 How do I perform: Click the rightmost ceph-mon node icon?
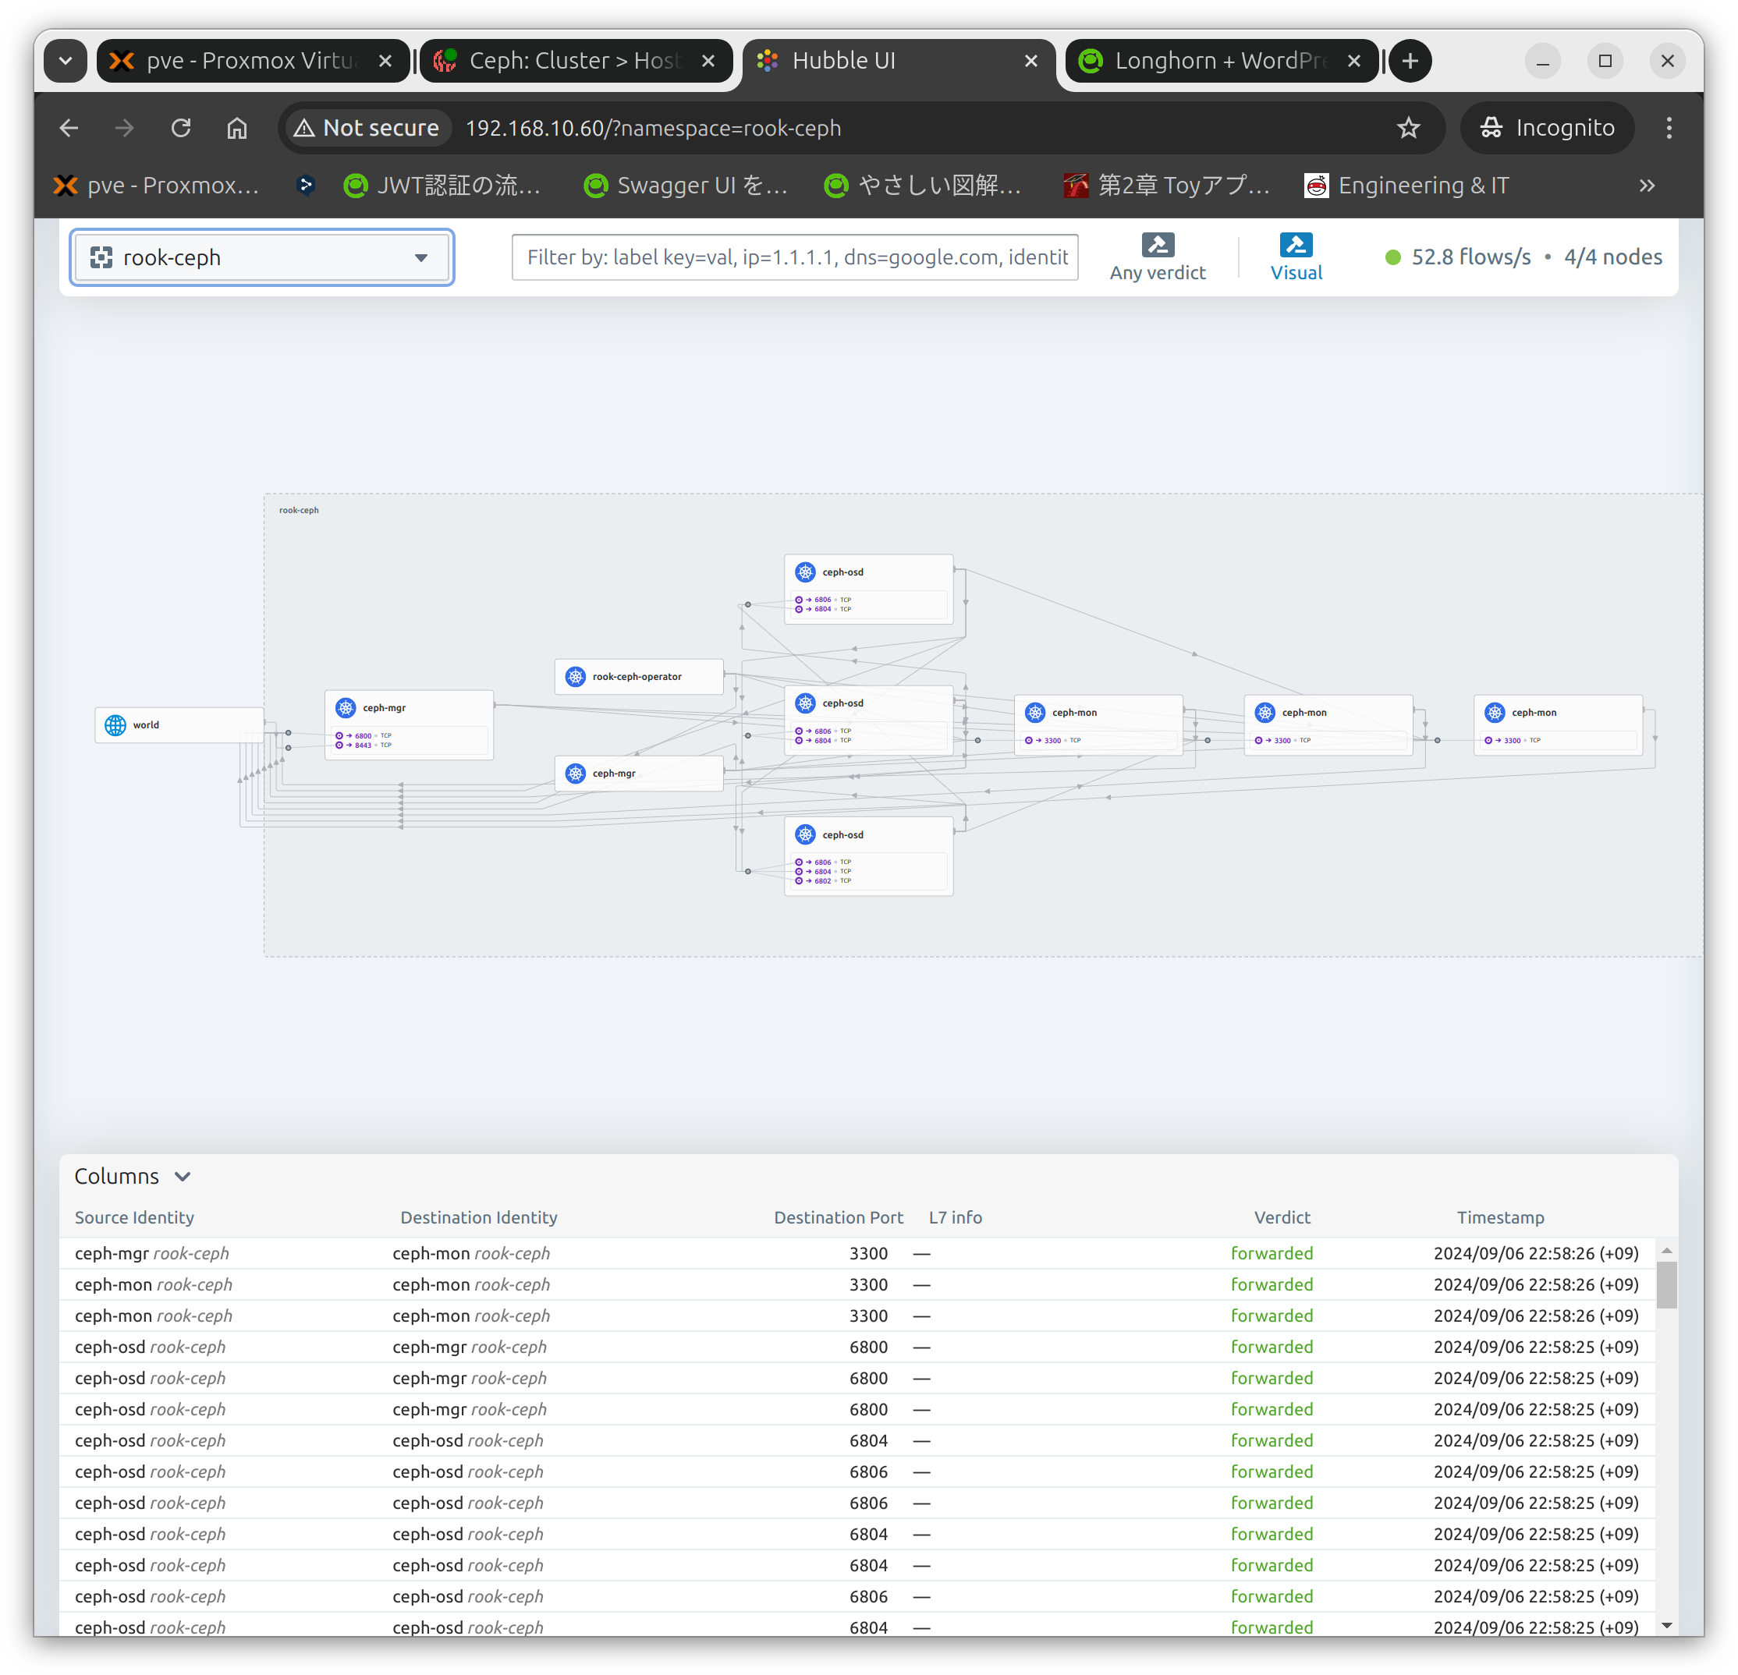[1495, 713]
